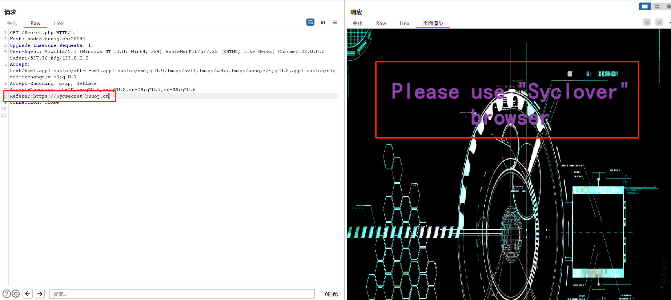Click the Safari/537.36 Edg/133.0.0.0 line
671x300 pixels.
click(49, 58)
